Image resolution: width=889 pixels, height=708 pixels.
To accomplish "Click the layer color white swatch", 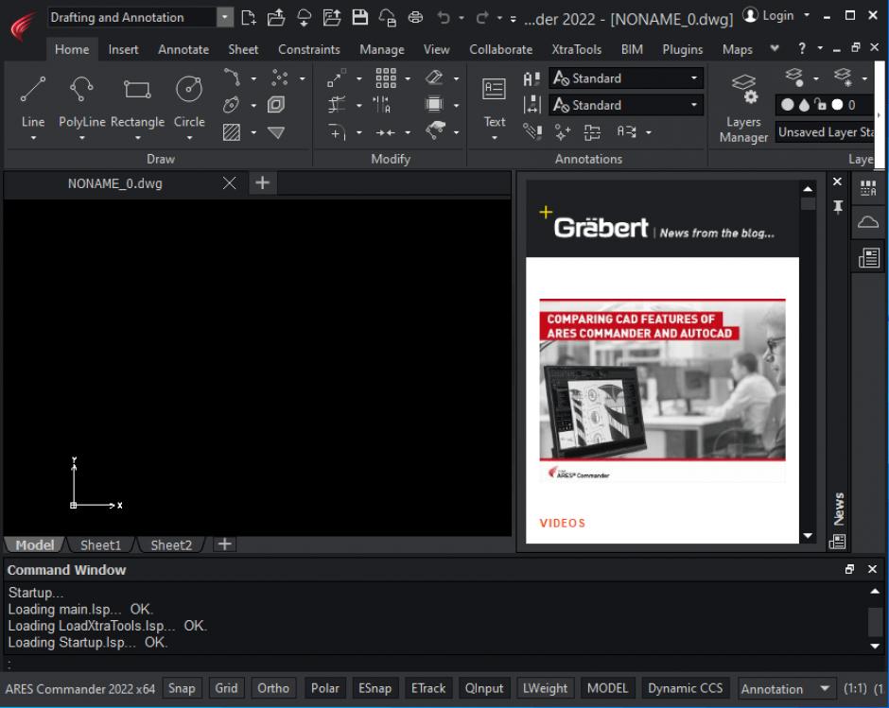I will (x=837, y=105).
